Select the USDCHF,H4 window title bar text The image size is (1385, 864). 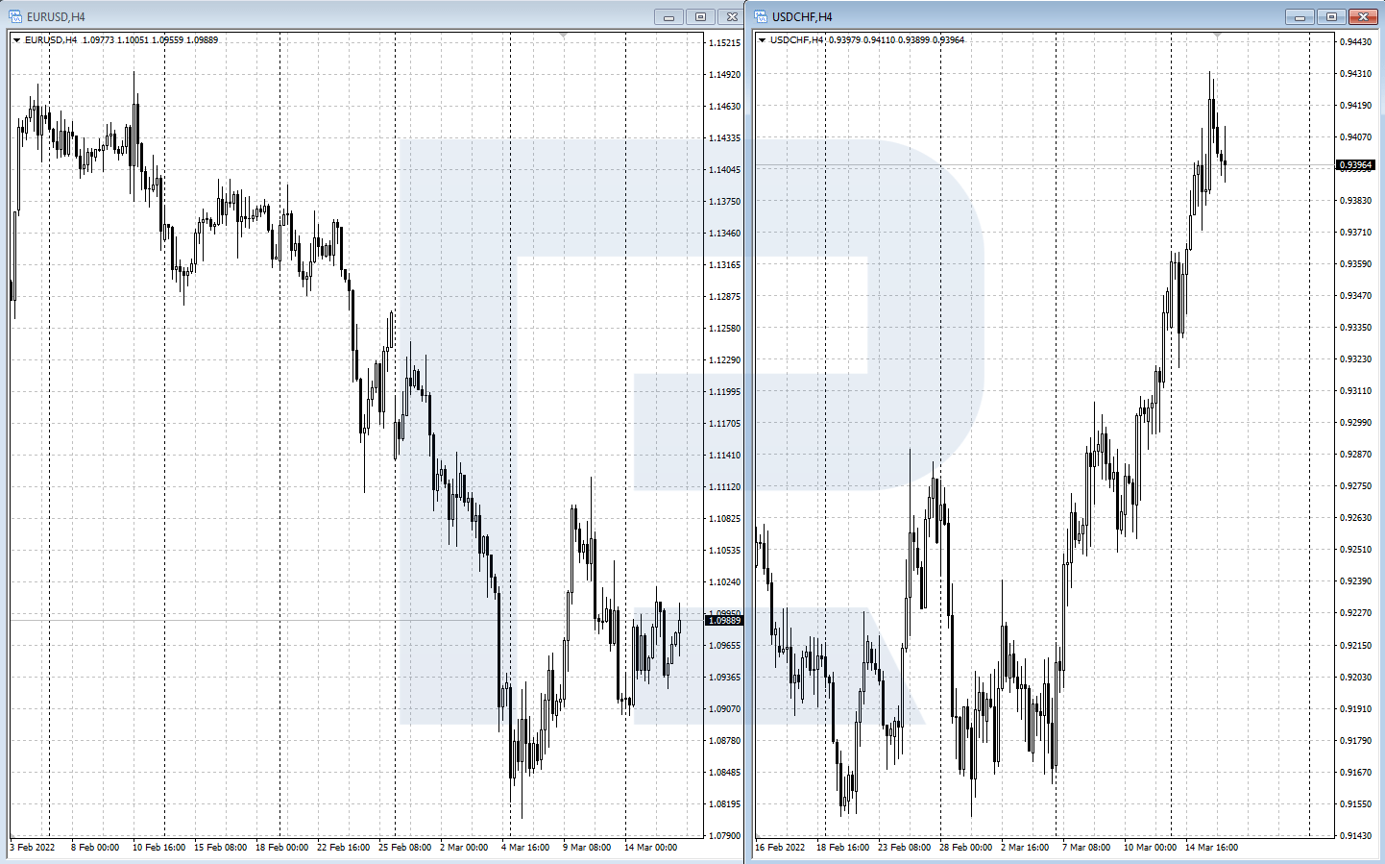[802, 17]
